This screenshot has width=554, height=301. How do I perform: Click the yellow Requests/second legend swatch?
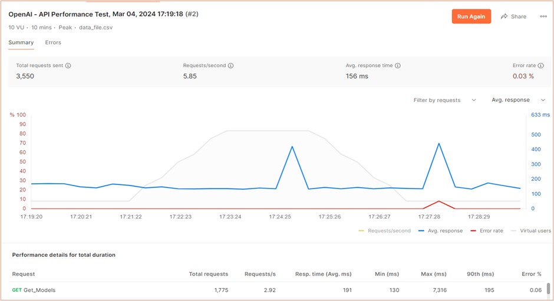361,231
